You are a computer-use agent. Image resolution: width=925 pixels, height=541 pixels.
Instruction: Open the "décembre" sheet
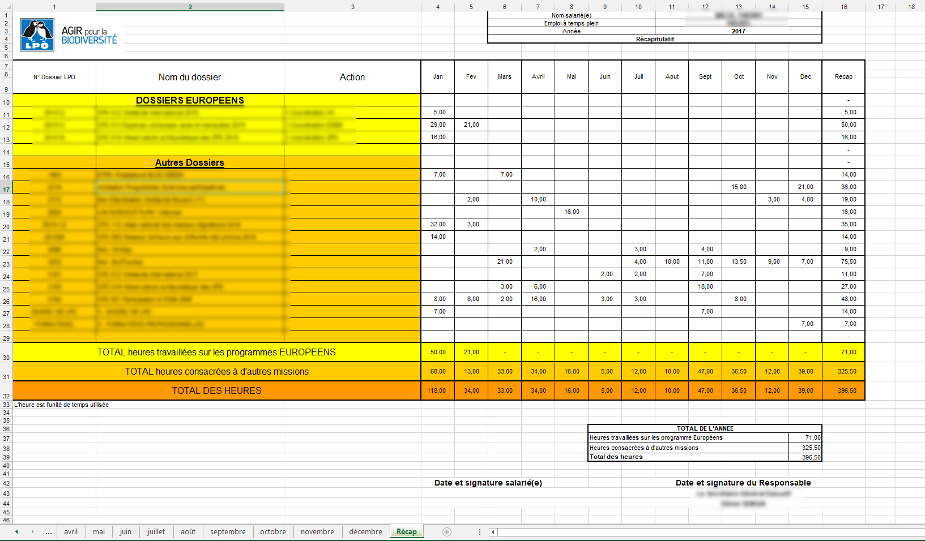pos(365,532)
